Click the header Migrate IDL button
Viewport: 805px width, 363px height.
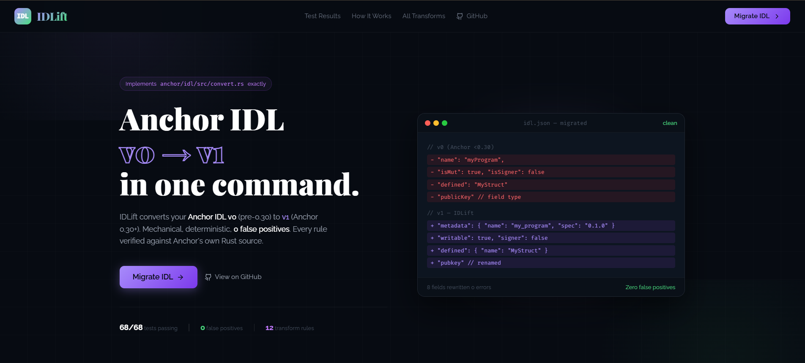pyautogui.click(x=757, y=16)
